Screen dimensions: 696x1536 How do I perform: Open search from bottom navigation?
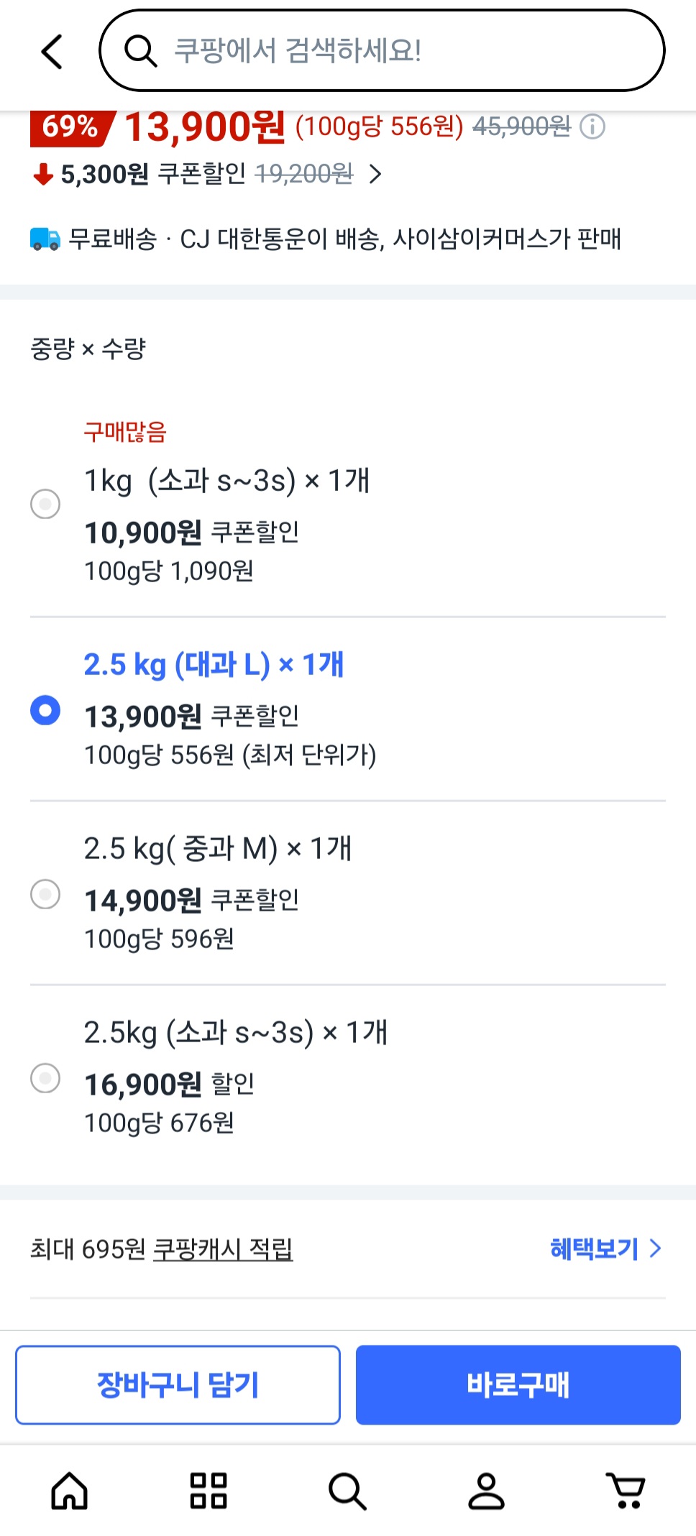tap(347, 1491)
